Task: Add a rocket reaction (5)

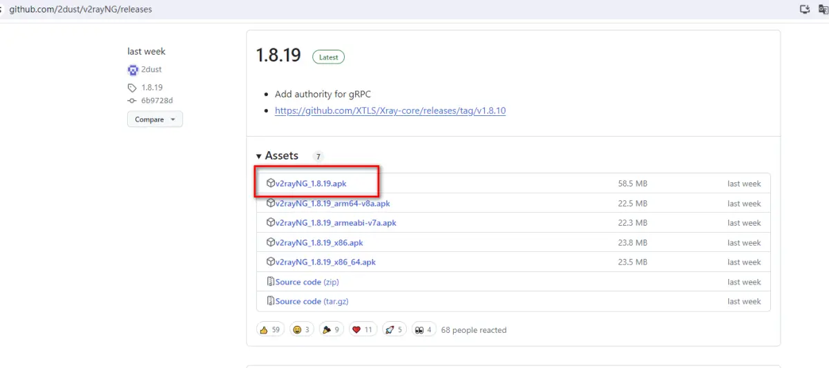Action: point(393,330)
